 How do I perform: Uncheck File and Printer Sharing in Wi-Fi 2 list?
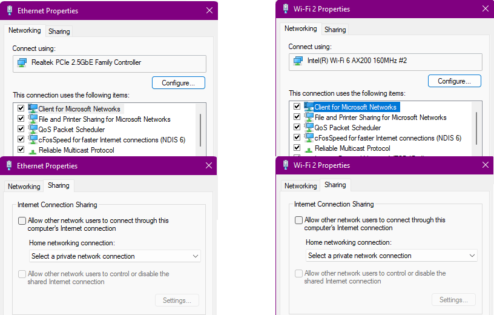pyautogui.click(x=297, y=117)
